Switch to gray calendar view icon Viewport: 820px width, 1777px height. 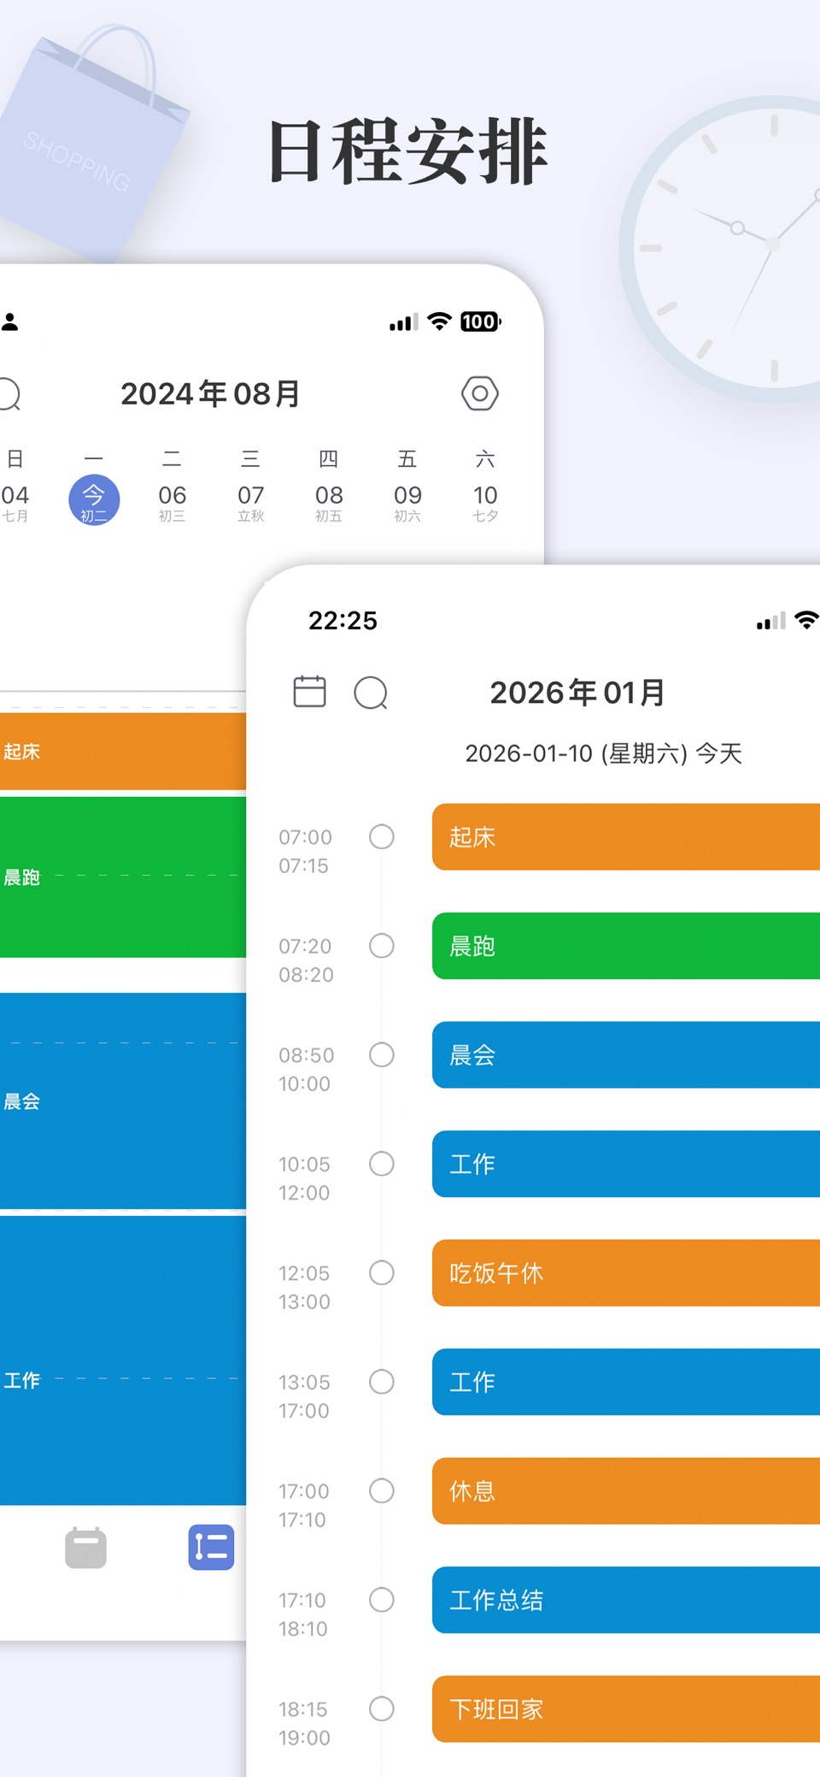[x=85, y=1548]
